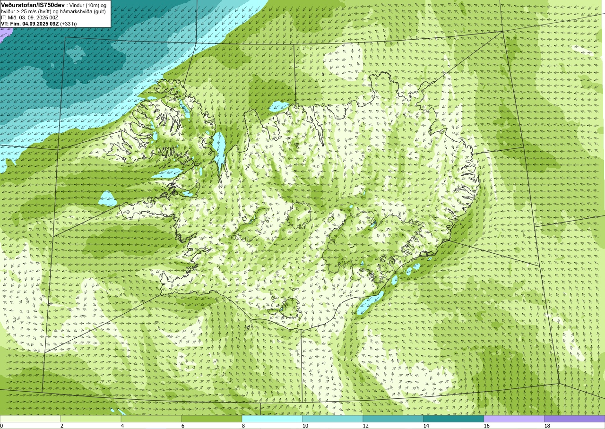
Task: Click the 12–14 m/s teal legend swatch
Action: [x=393, y=419]
